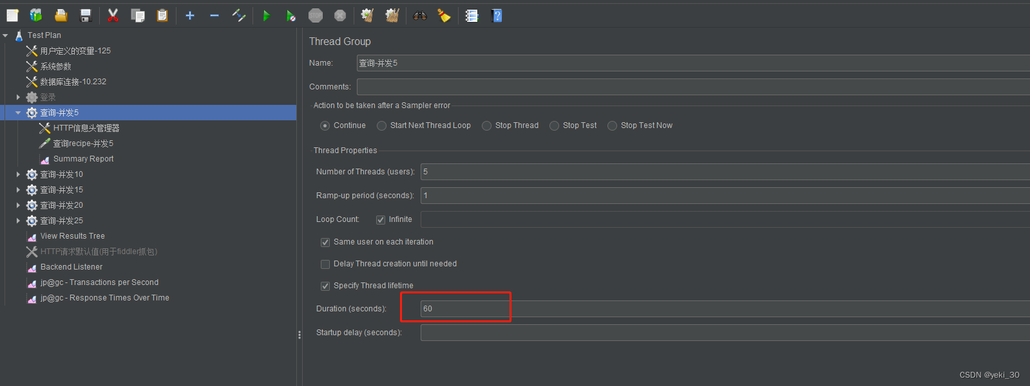The image size is (1030, 386).
Task: Collapse the Test Plan root node
Action: [x=5, y=35]
